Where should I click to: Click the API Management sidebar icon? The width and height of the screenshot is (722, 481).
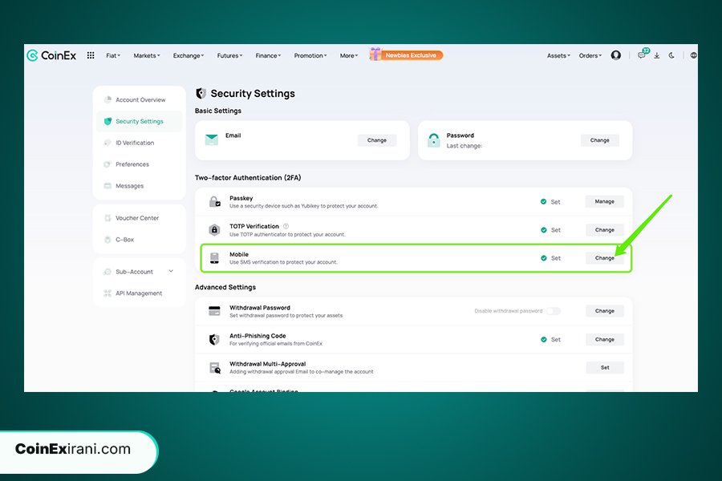[107, 293]
